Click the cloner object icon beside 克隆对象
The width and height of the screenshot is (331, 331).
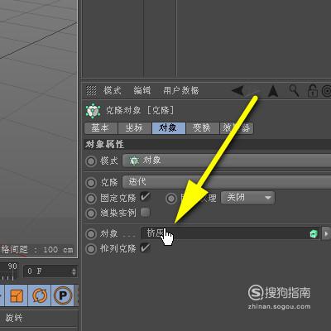click(93, 110)
